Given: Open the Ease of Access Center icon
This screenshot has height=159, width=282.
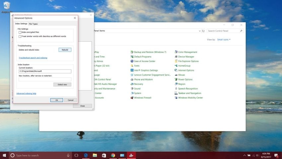Looking at the screenshot, I should (132, 61).
